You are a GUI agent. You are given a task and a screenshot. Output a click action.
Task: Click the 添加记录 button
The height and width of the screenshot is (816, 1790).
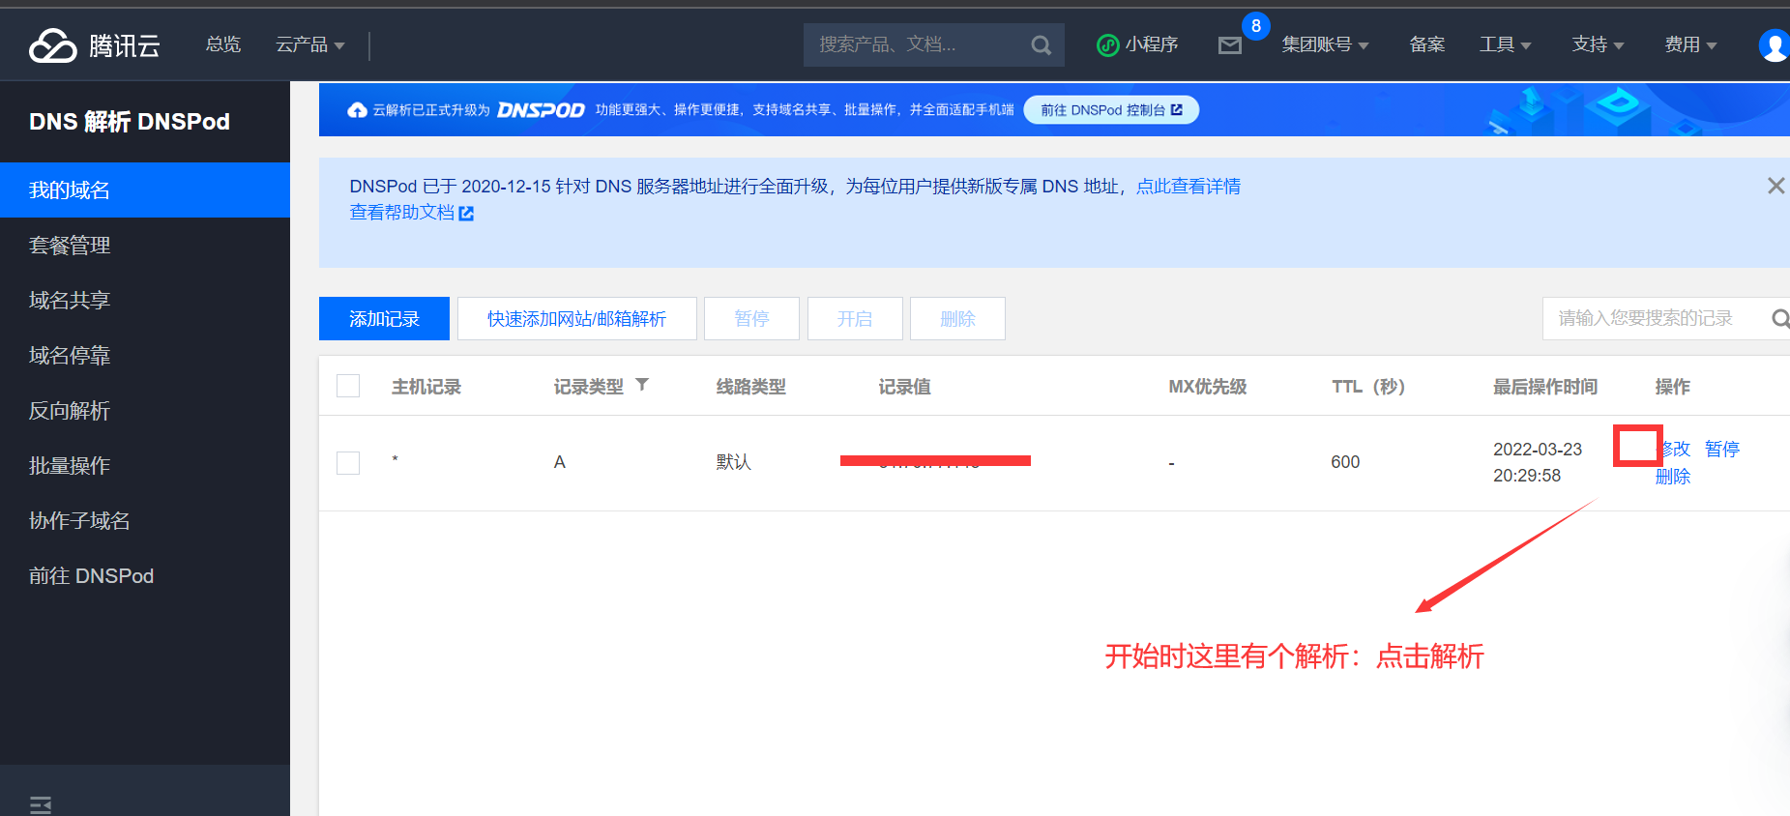pyautogui.click(x=384, y=319)
